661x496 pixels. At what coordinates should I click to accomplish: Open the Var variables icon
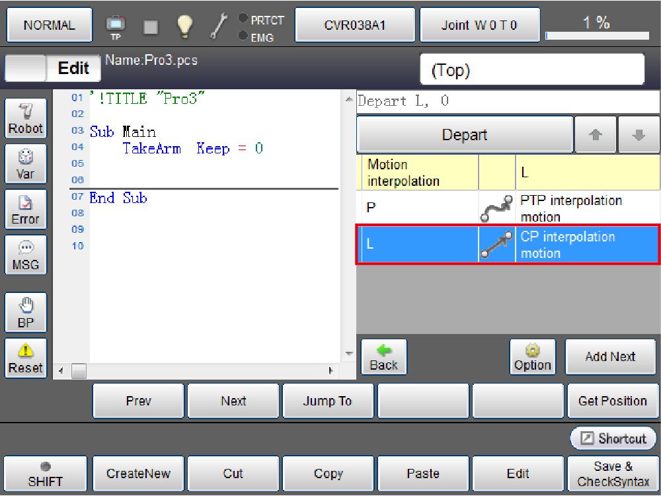click(26, 164)
